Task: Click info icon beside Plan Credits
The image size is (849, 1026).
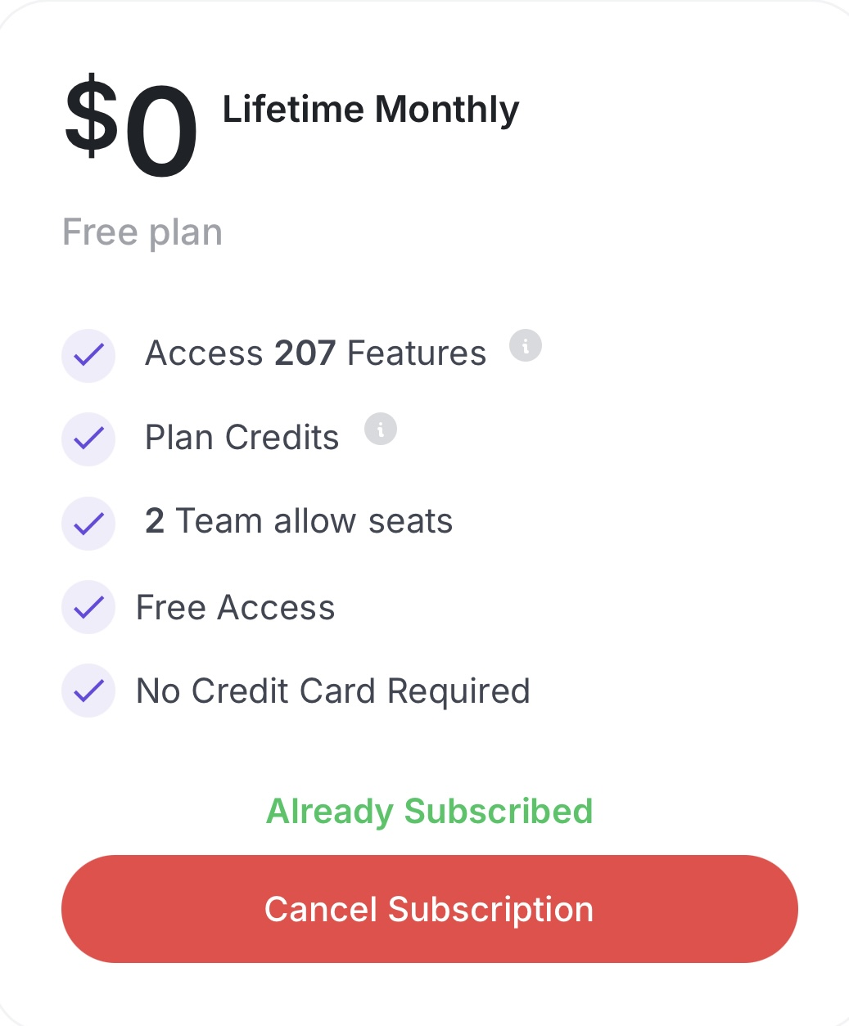Action: coord(381,430)
